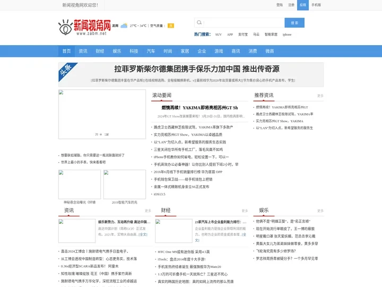Open iPhone手机教你如何省电 article

(191, 157)
